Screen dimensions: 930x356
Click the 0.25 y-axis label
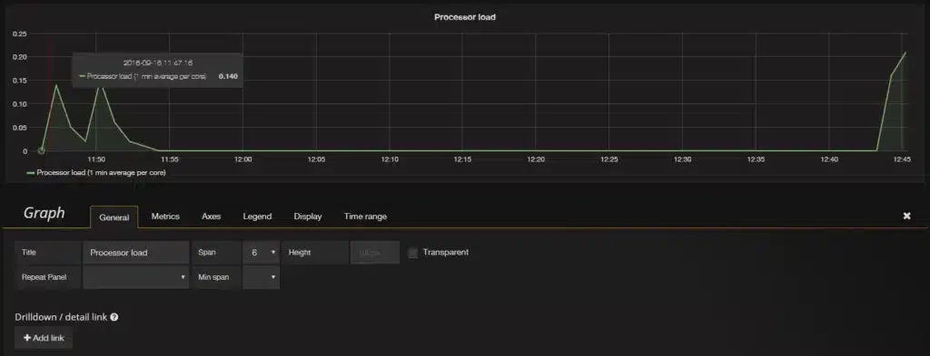[20, 34]
